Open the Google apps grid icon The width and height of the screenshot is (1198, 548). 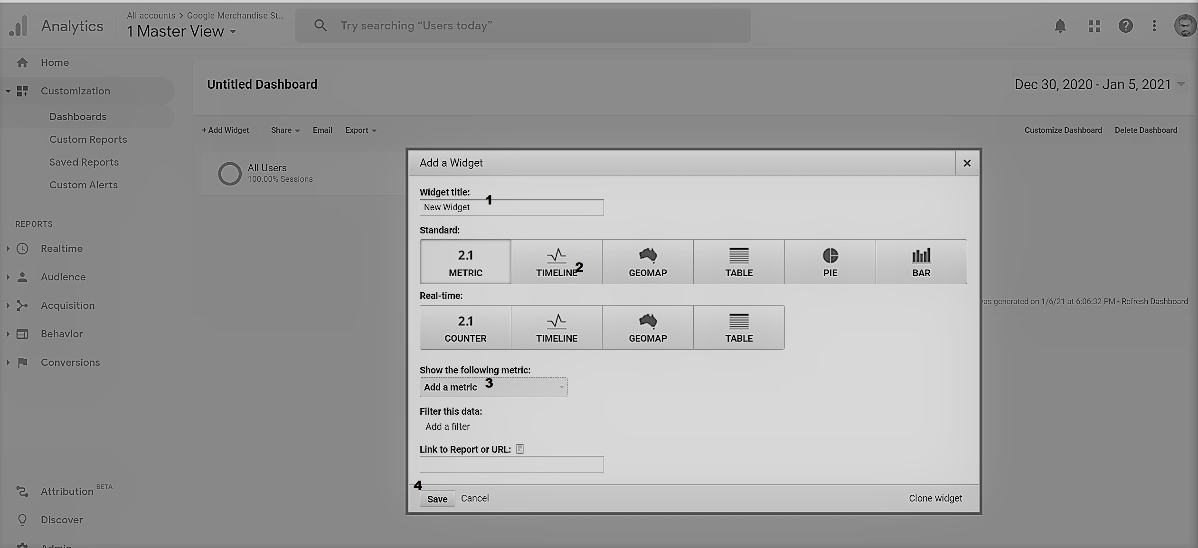point(1094,26)
